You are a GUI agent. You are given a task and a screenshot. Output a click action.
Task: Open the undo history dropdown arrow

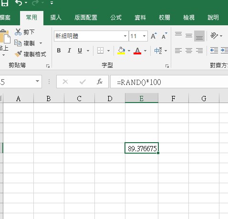pyautogui.click(x=26, y=3)
